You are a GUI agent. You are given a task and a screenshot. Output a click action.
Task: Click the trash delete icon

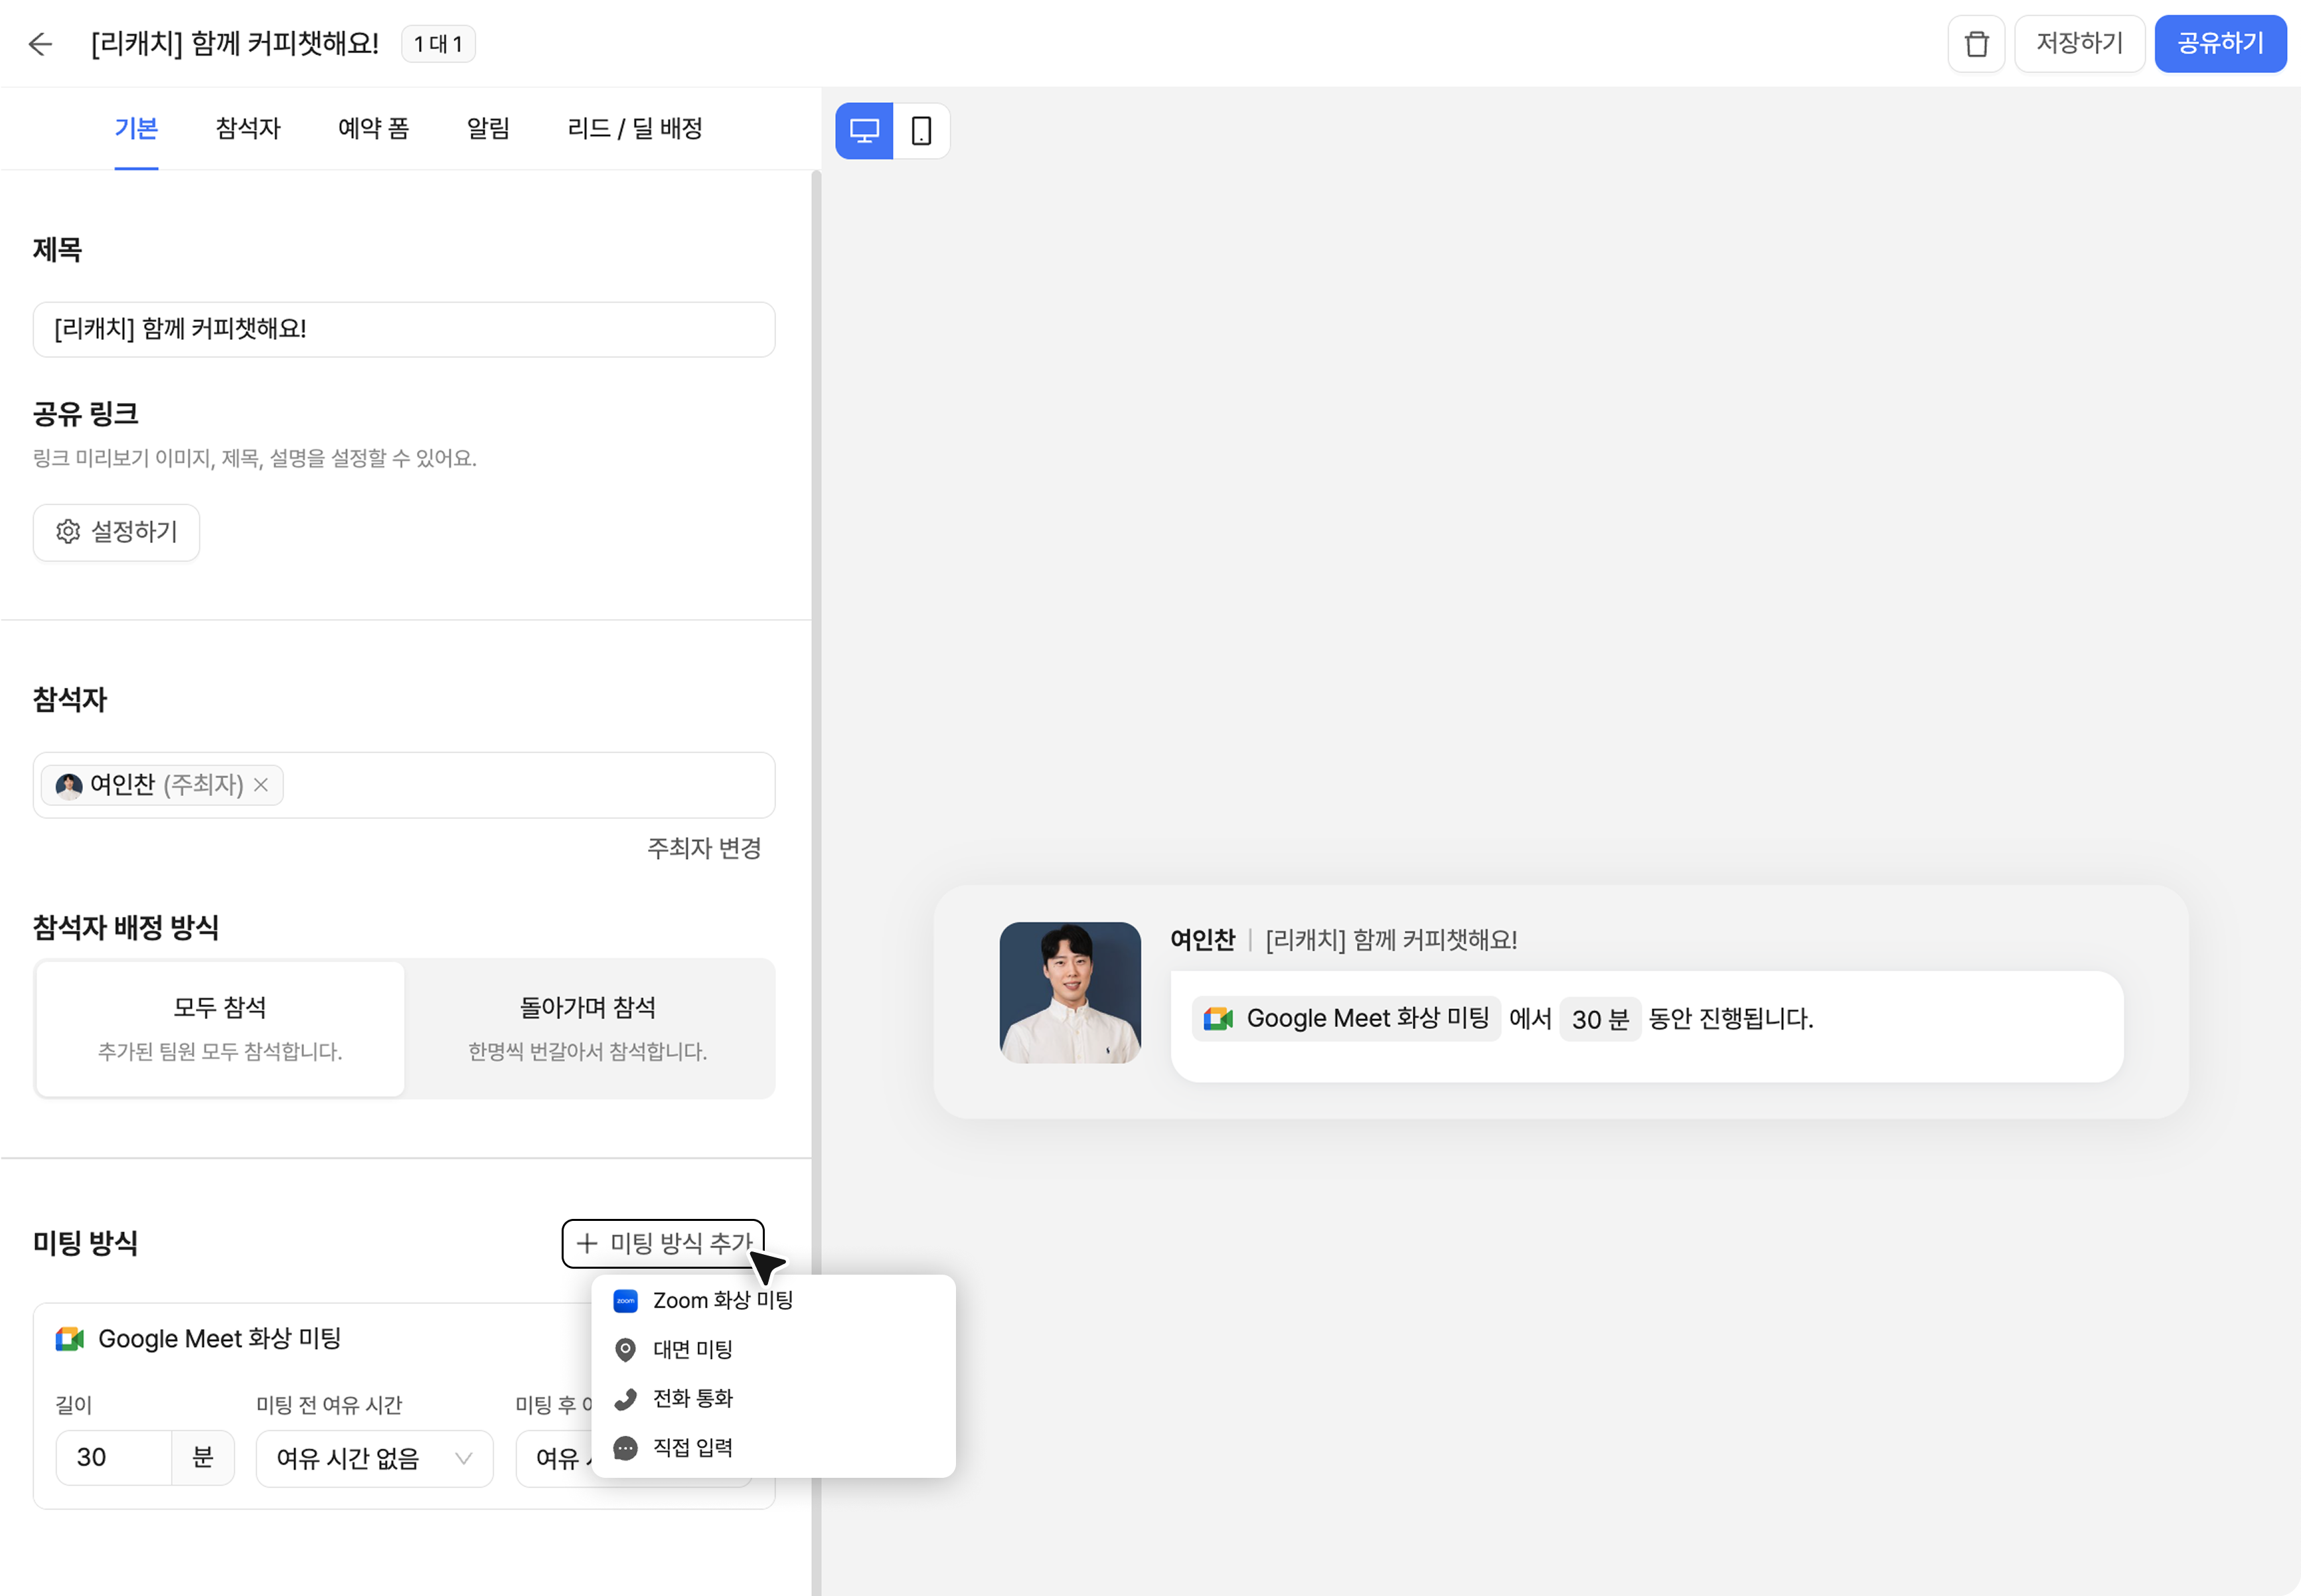coord(1976,44)
